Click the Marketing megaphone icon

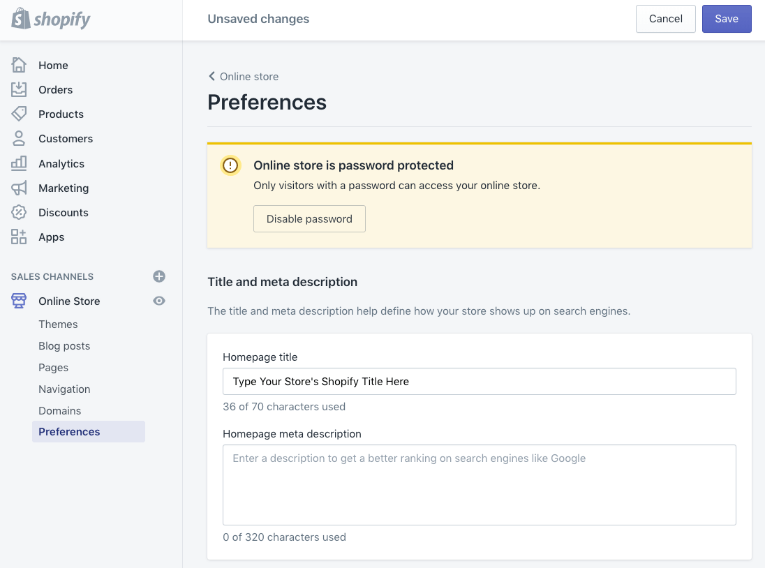click(19, 188)
